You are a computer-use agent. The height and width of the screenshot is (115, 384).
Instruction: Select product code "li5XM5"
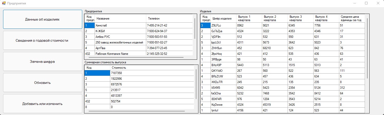click(x=223, y=88)
